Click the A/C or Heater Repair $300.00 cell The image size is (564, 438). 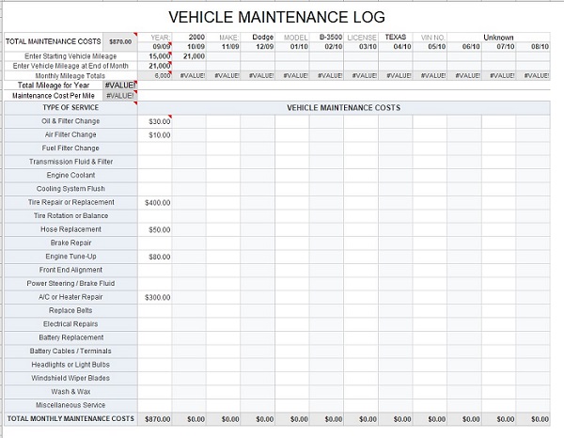pos(155,297)
